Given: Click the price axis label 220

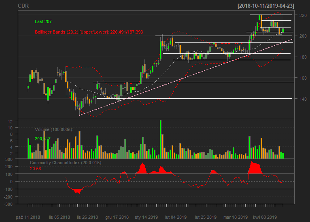Looking at the screenshot, I should [303, 15].
